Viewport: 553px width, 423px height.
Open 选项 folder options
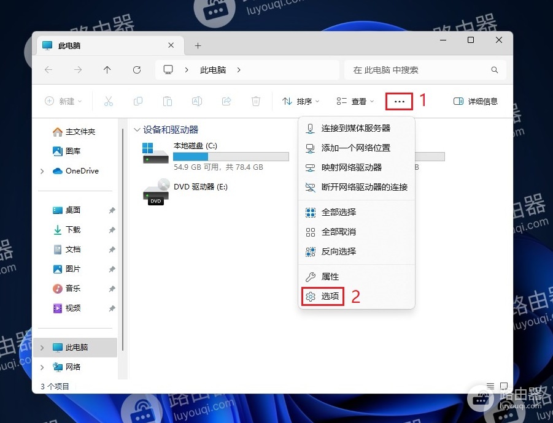click(356, 296)
